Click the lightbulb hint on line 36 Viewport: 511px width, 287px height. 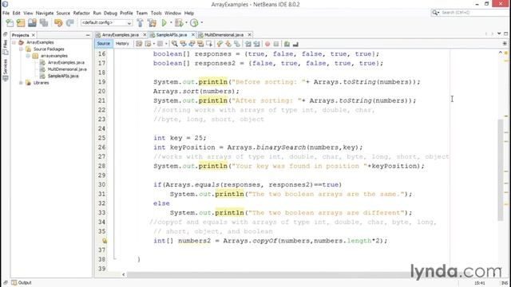point(105,241)
